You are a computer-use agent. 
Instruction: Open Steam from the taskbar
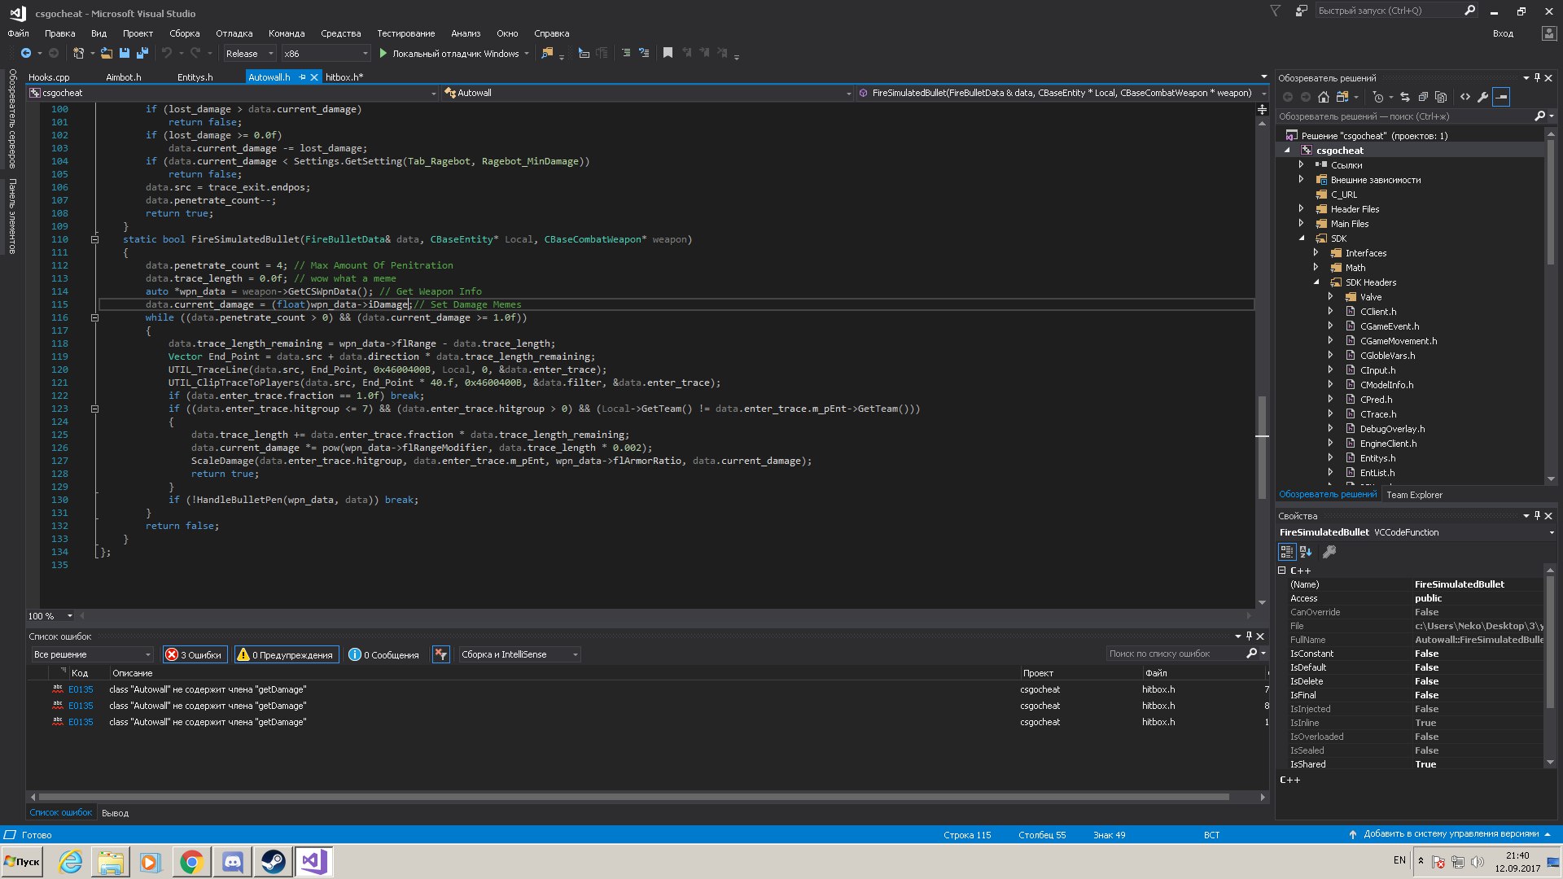click(273, 861)
